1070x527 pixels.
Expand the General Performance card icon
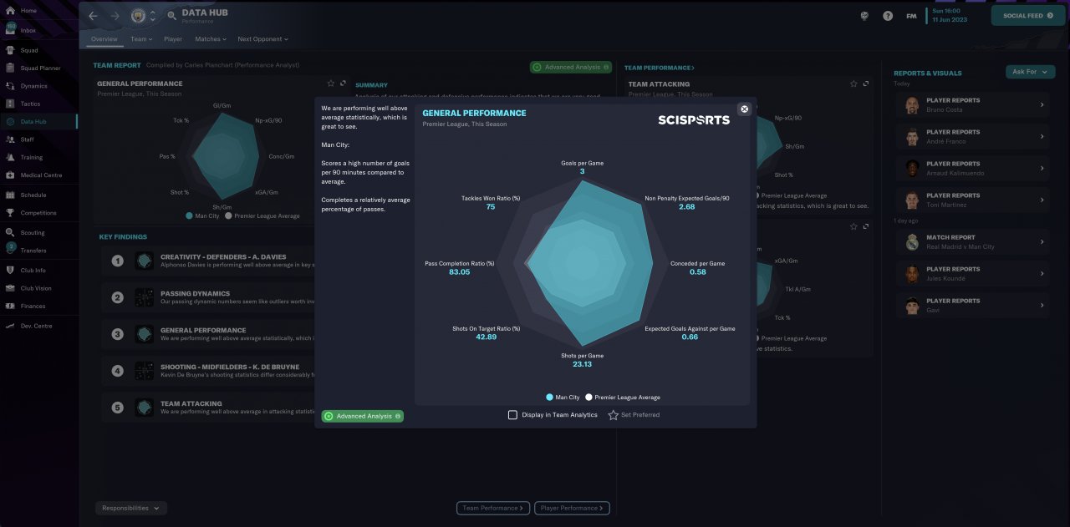(343, 84)
